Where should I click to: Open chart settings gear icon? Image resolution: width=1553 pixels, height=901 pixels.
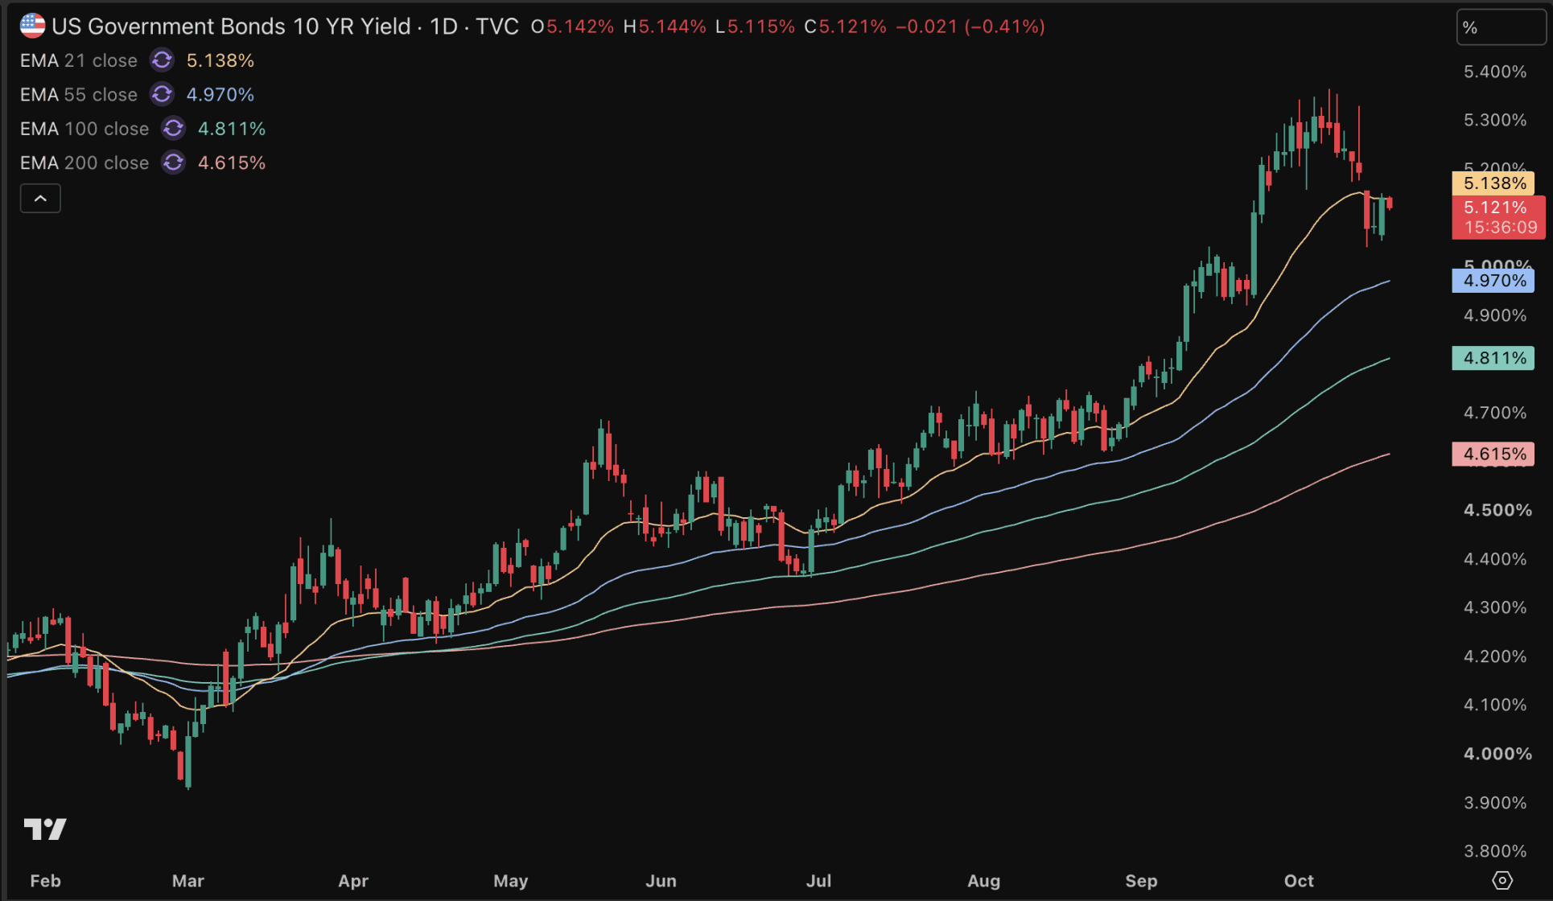(1502, 880)
